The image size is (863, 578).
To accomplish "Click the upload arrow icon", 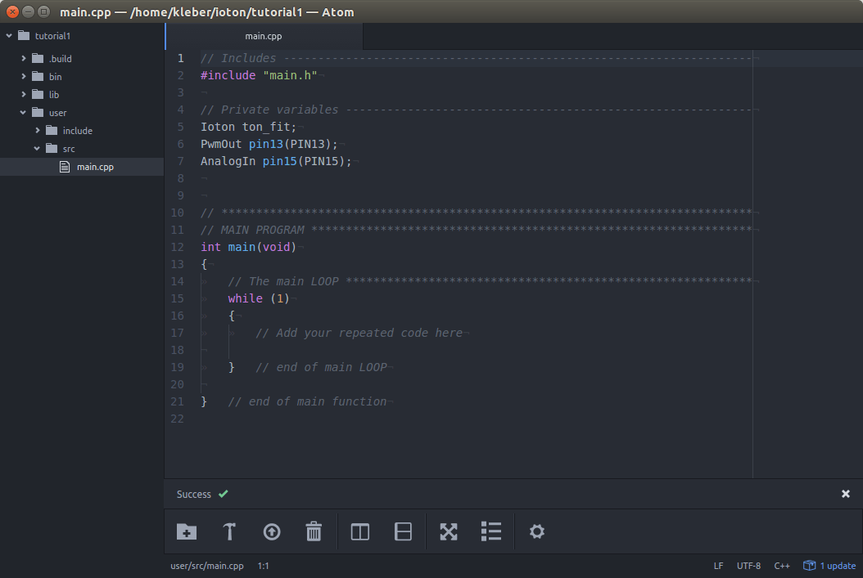I will [271, 531].
